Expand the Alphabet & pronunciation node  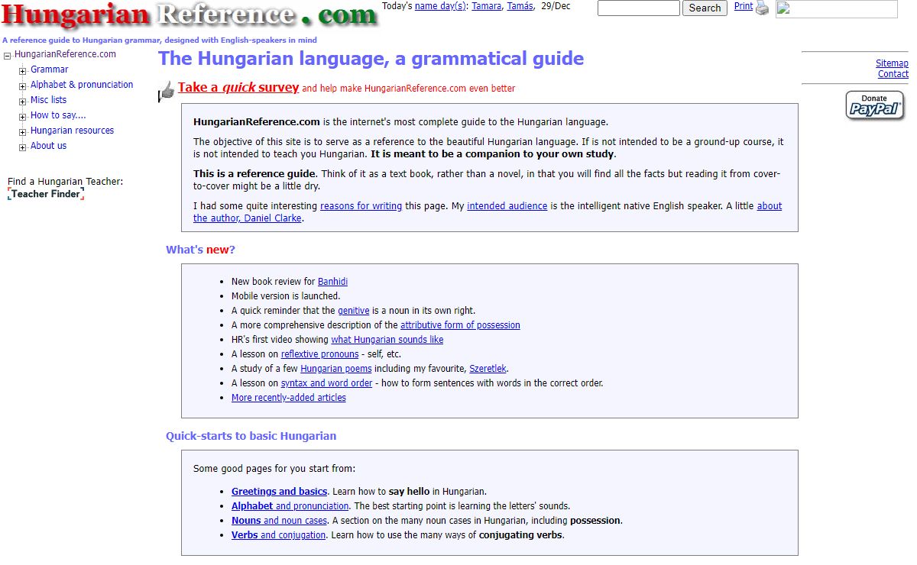[x=23, y=86]
